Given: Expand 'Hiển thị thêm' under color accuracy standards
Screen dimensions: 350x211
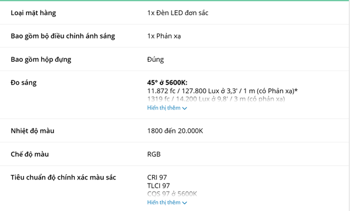Looking at the screenshot, I should tap(167, 202).
